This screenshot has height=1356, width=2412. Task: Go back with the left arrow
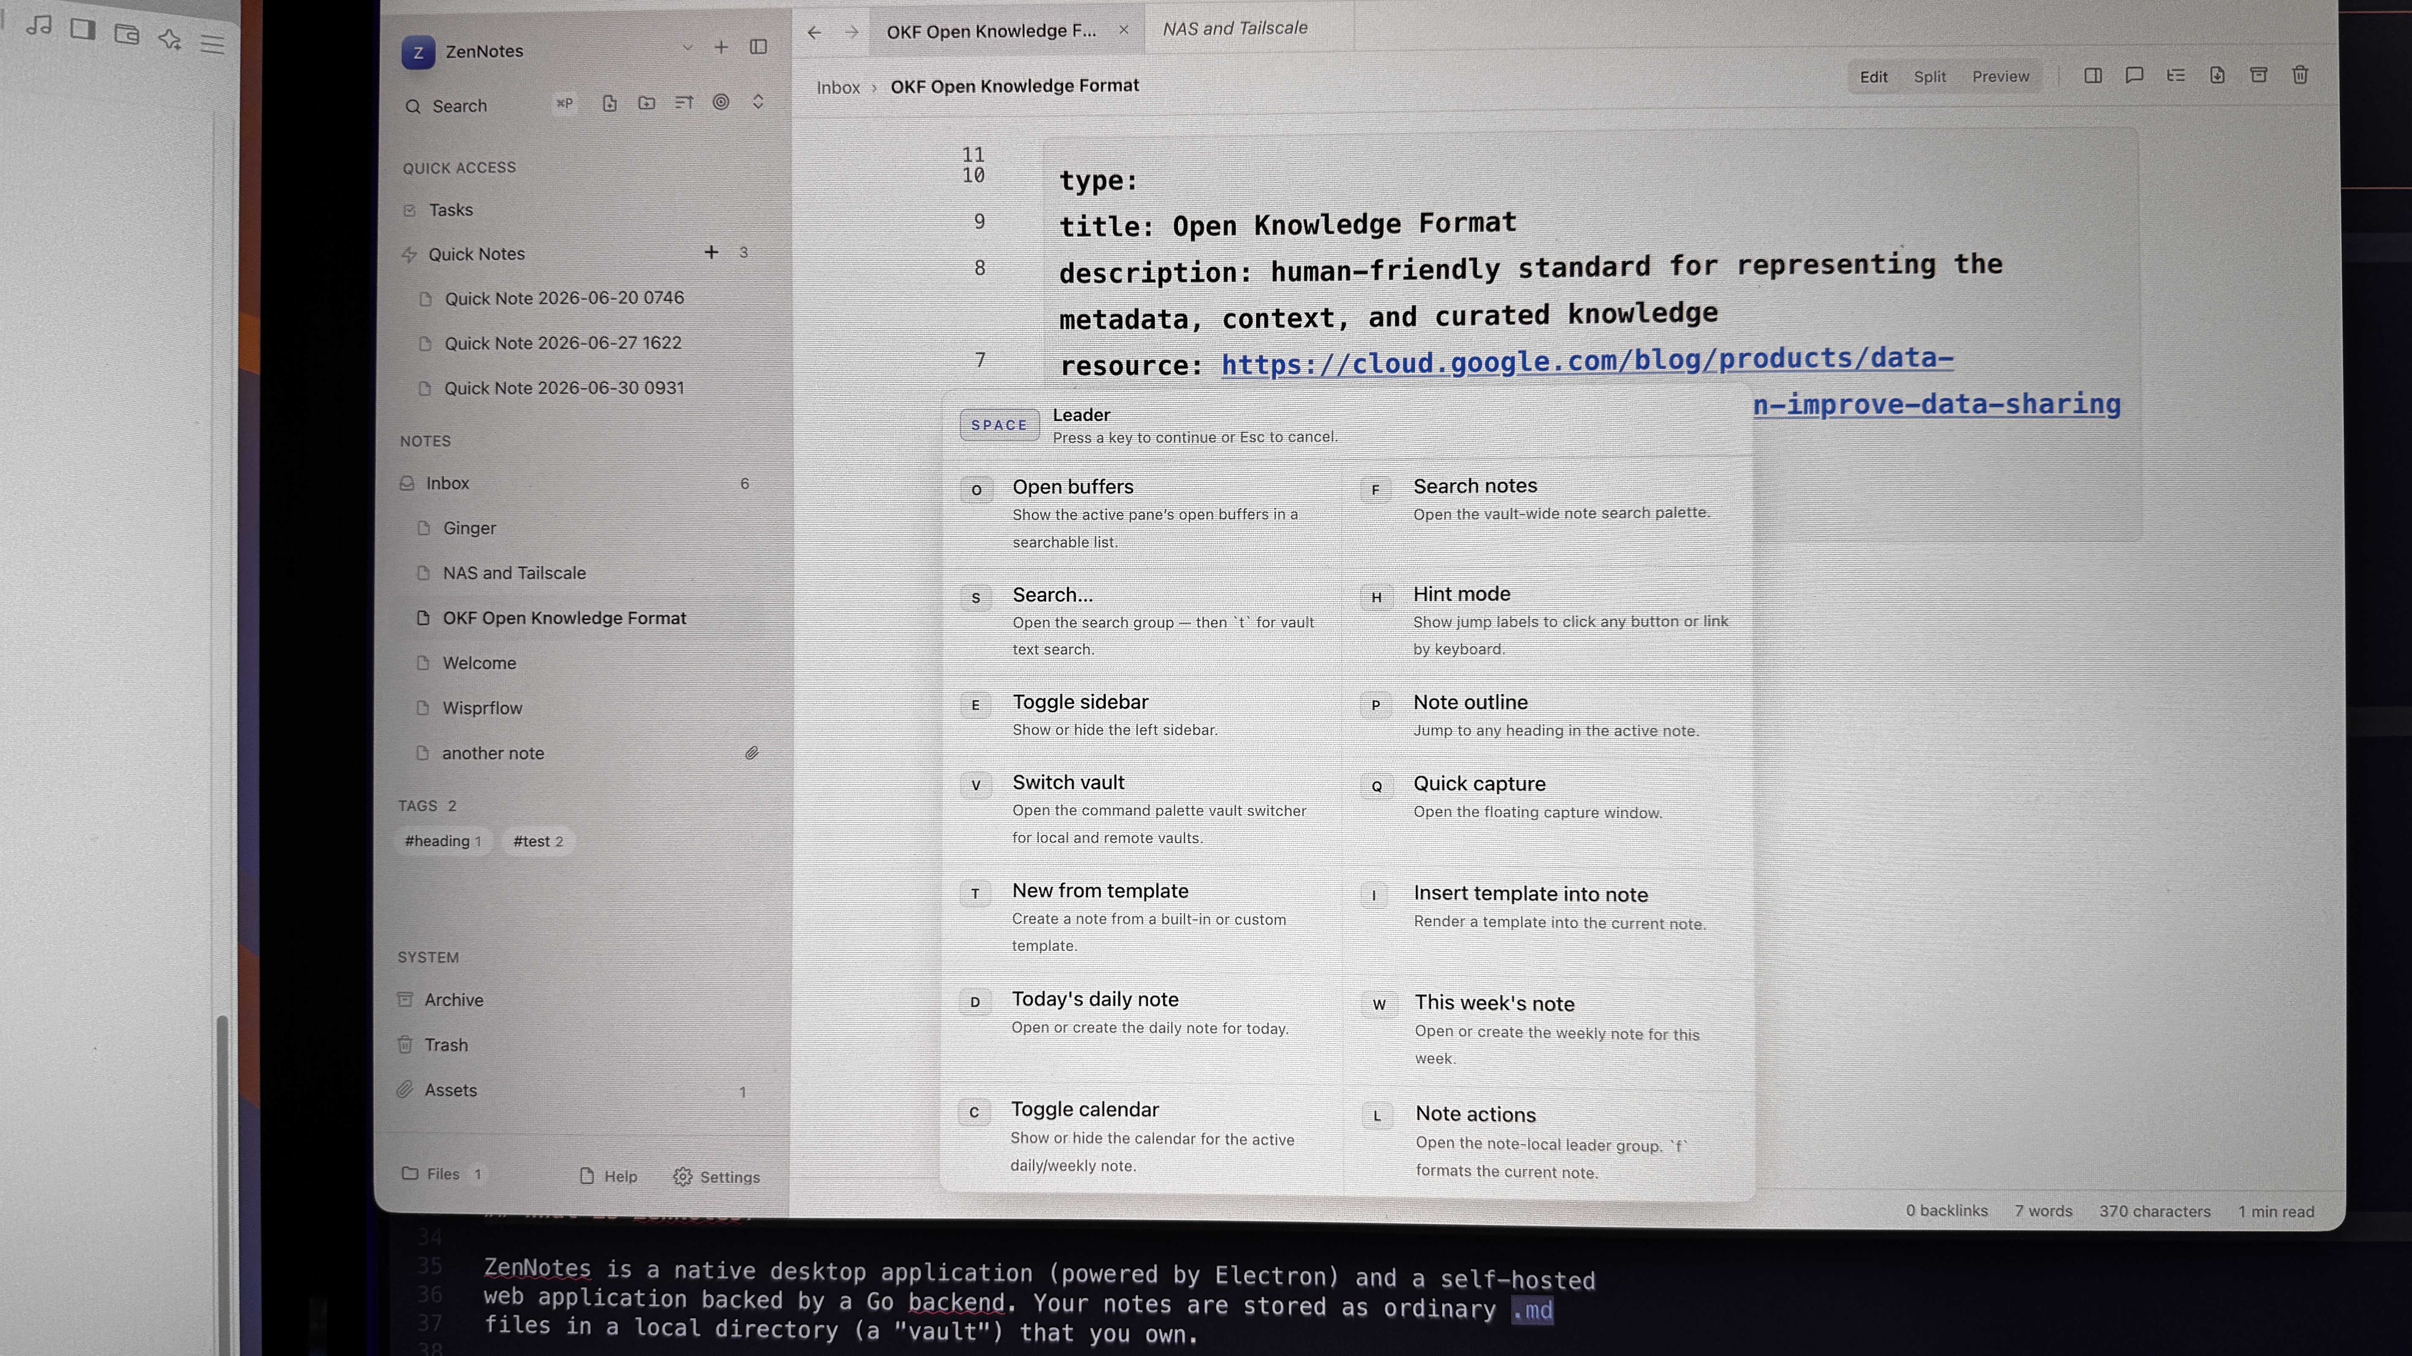[814, 33]
